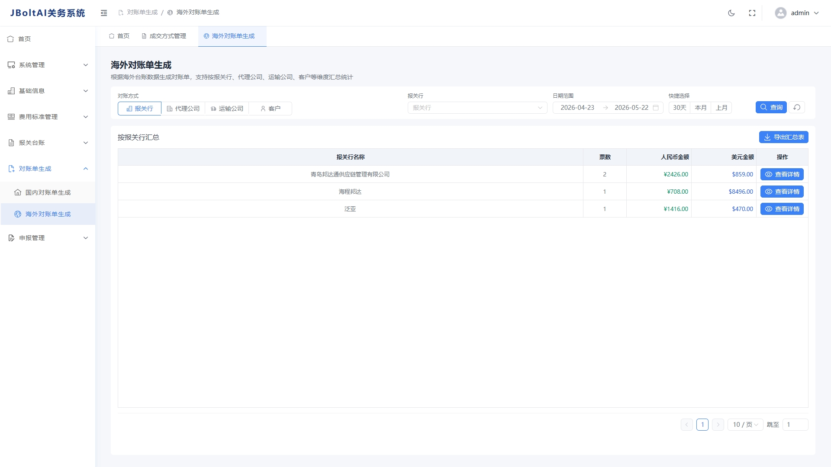Viewport: 831px width, 467px height.
Task: Open the 报关行 select dropdown
Action: [x=477, y=108]
